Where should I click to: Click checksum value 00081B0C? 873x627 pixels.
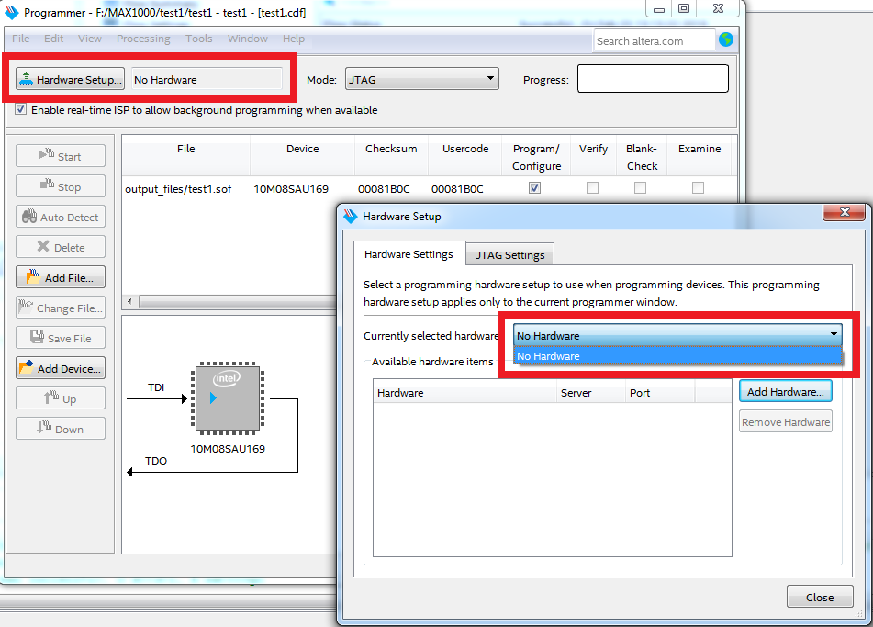tap(384, 189)
